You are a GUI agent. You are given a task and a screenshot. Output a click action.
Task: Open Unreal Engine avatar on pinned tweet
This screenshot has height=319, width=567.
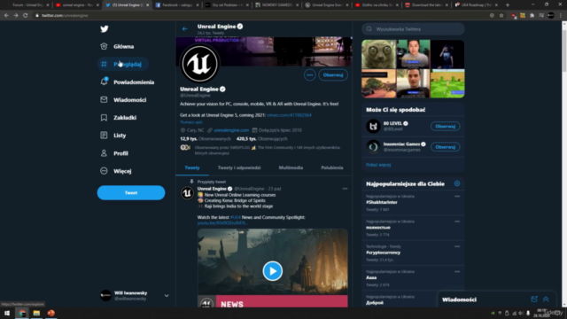coord(187,193)
